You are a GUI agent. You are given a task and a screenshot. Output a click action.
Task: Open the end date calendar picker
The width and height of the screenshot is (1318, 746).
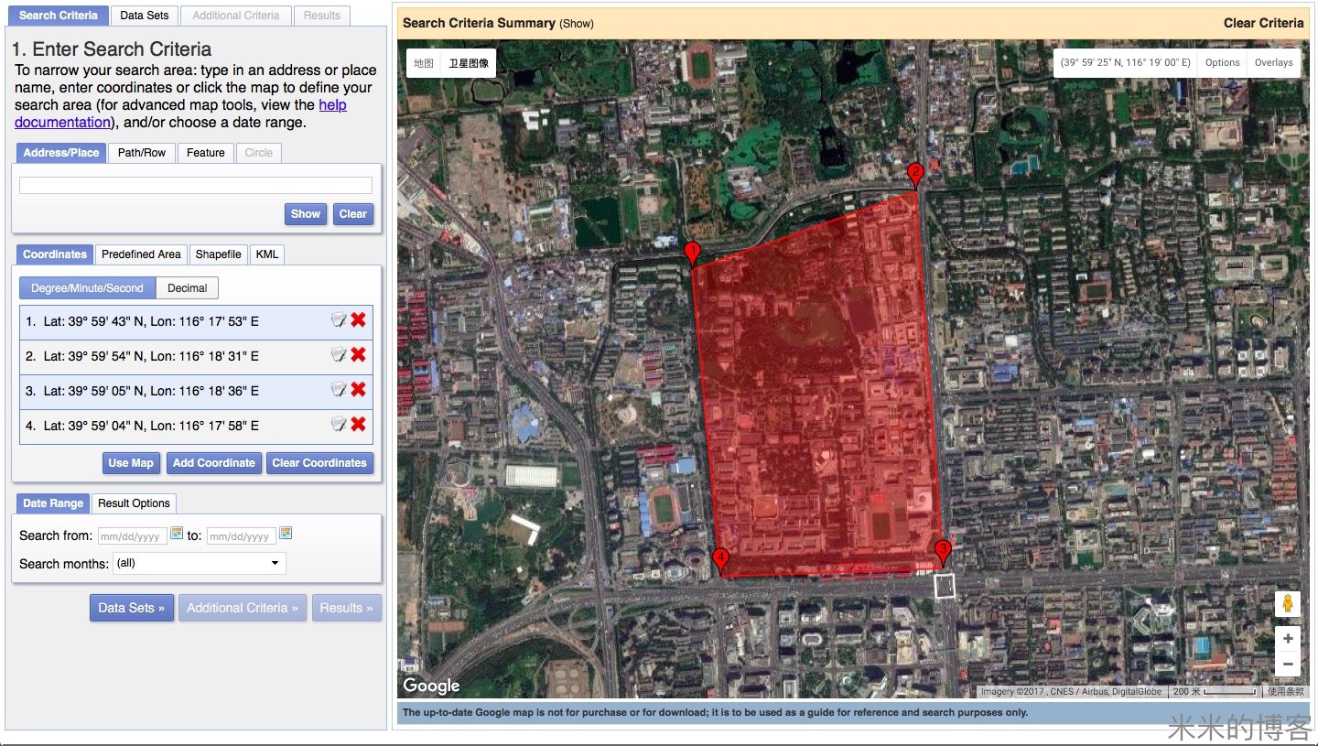click(286, 534)
